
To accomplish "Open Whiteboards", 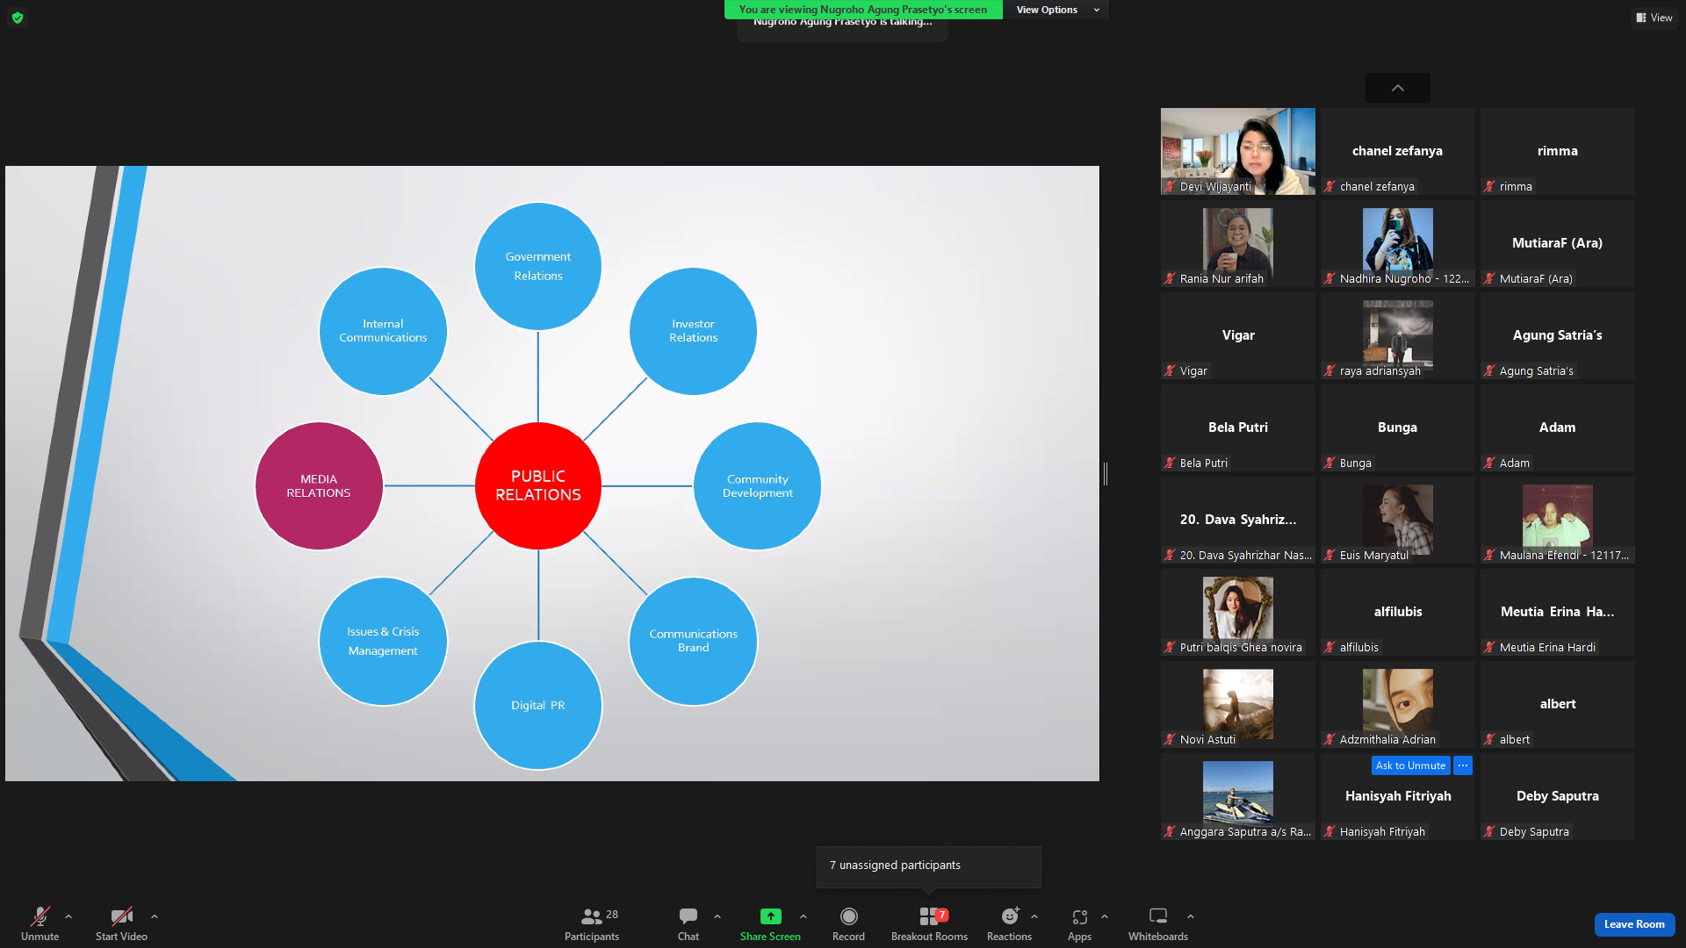I will [1158, 923].
